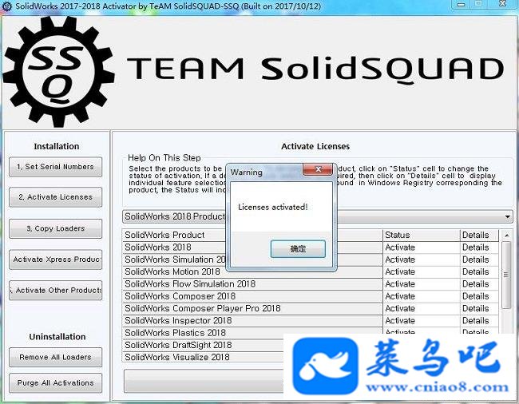Open the Activate Licenses step
Image resolution: width=519 pixels, height=404 pixels.
[55, 197]
